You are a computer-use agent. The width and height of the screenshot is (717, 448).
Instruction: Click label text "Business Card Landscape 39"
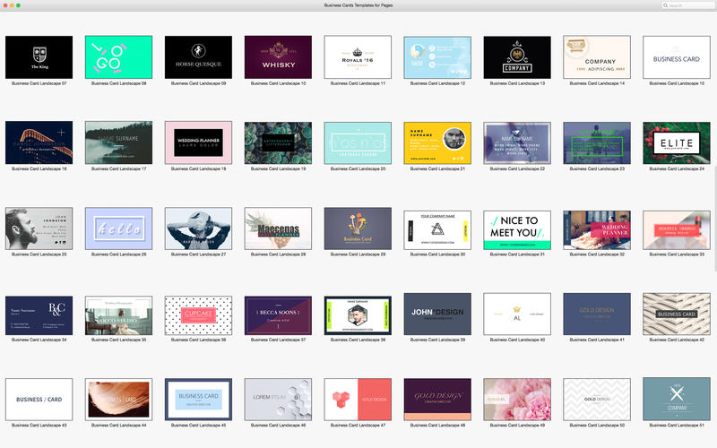437,340
